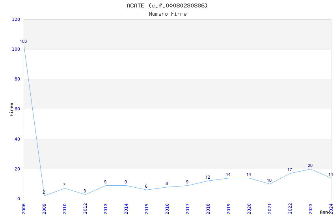
Task: Click the peak data label 20 at 2023
Action: tap(310, 165)
